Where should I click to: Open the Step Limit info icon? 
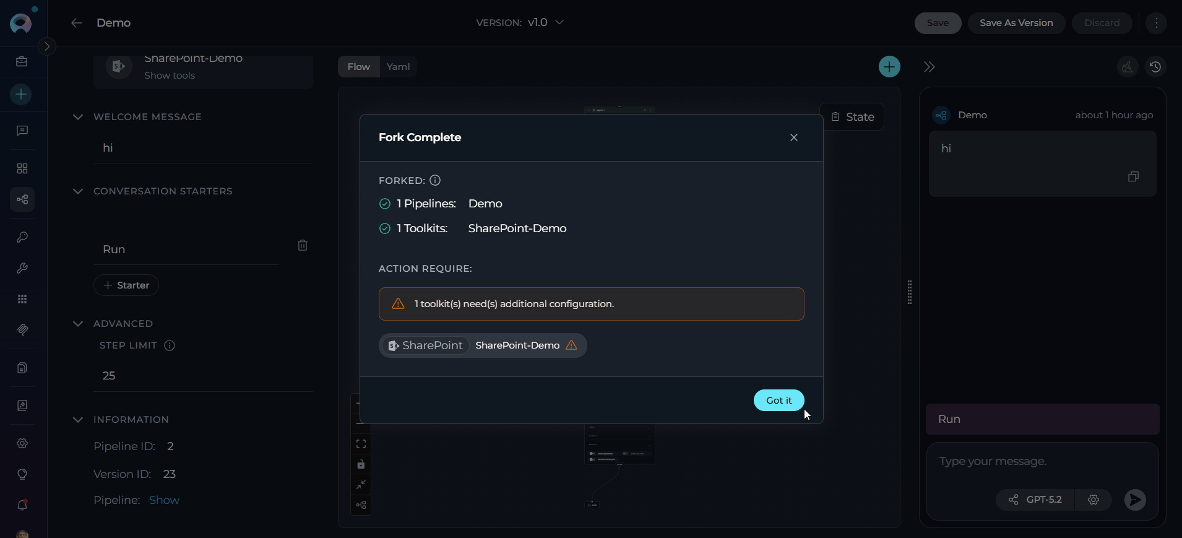[170, 345]
